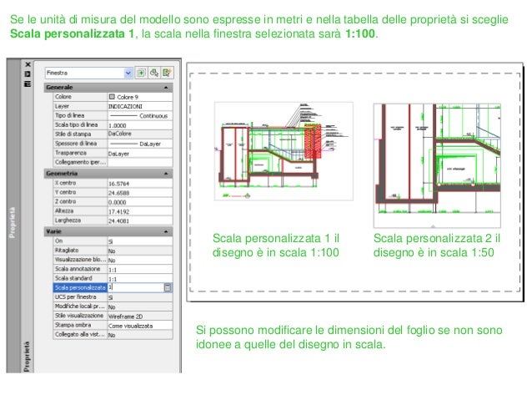Image resolution: width=532 pixels, height=400 pixels.
Task: Click the Quick Select icon
Action: 168,73
